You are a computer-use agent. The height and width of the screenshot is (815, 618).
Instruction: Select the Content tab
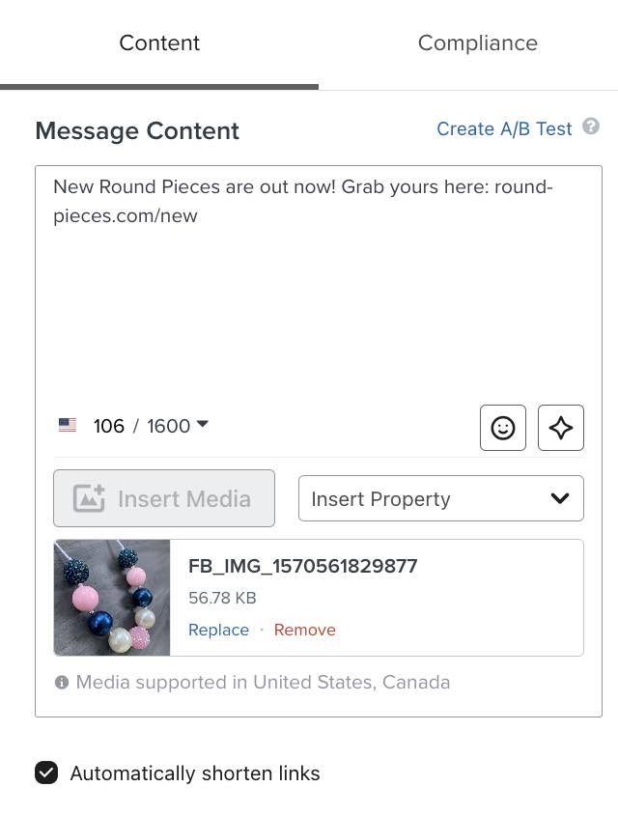(x=159, y=42)
